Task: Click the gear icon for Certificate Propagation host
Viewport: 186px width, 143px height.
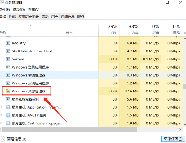Action: 8,123
